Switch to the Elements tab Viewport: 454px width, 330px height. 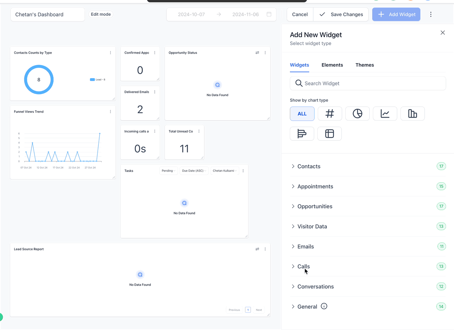(332, 65)
